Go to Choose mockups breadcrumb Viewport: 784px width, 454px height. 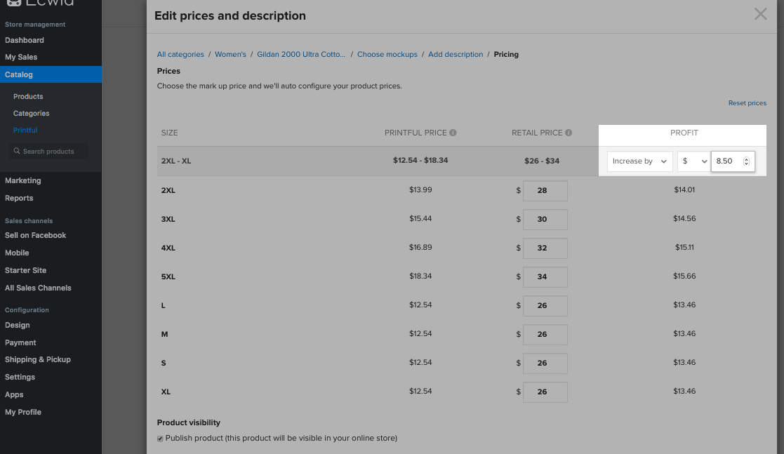click(387, 54)
